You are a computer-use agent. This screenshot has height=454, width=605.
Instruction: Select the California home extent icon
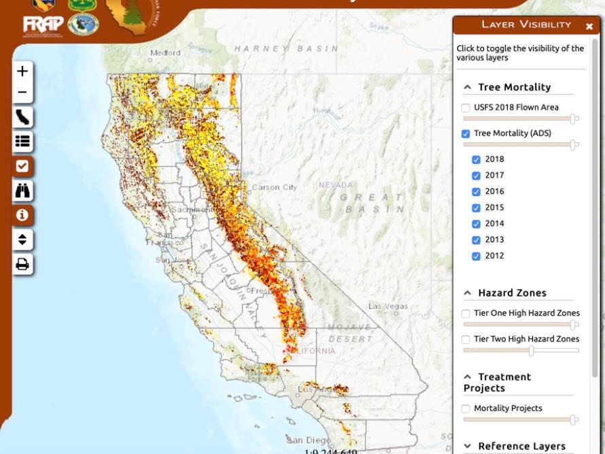(22, 116)
